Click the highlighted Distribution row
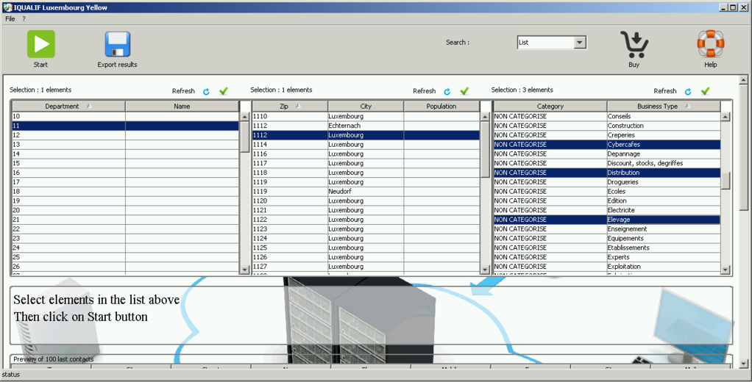This screenshot has height=382, width=752. (x=607, y=173)
